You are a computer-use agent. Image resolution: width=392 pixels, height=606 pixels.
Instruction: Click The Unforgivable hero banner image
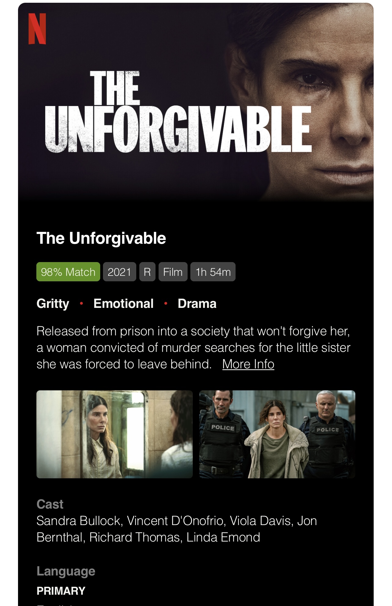[x=196, y=102]
